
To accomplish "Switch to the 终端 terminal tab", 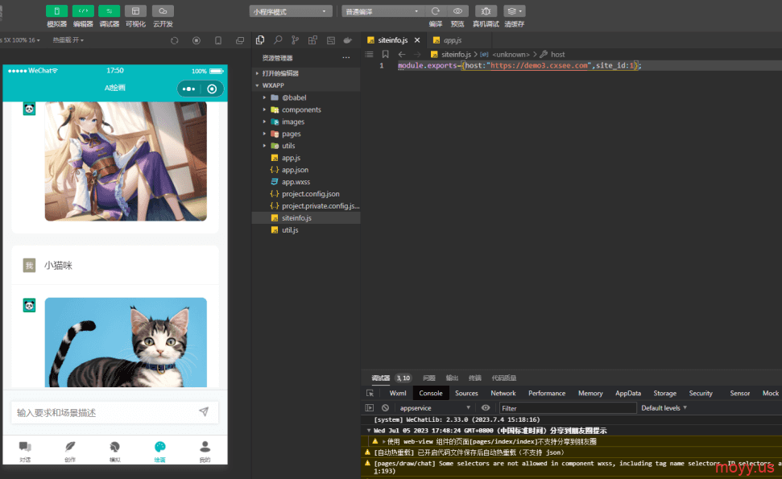I will [475, 378].
